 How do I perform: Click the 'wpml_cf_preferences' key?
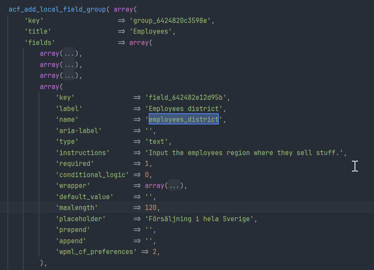(96, 252)
